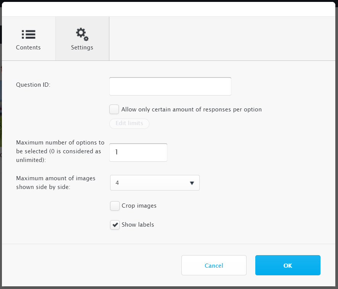Click the Show labels label text
This screenshot has width=338, height=289.
click(138, 225)
